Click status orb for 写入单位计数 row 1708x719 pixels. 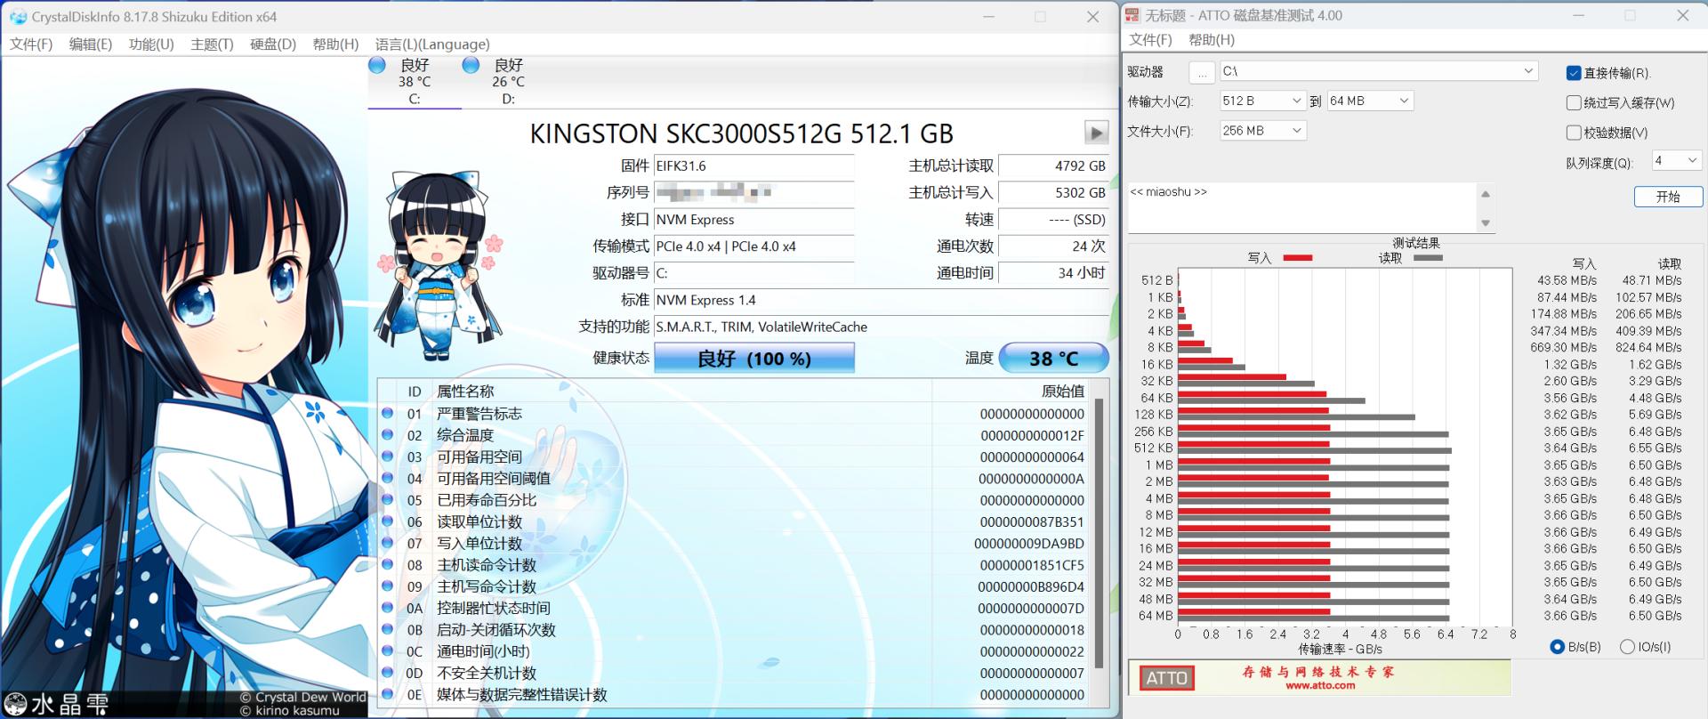387,543
